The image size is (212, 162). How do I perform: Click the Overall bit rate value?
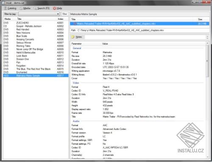[109, 64]
